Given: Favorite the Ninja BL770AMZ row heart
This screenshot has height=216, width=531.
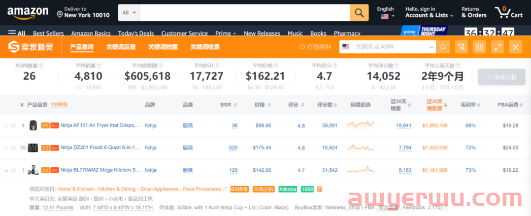Looking at the screenshot, I should 13,171.
